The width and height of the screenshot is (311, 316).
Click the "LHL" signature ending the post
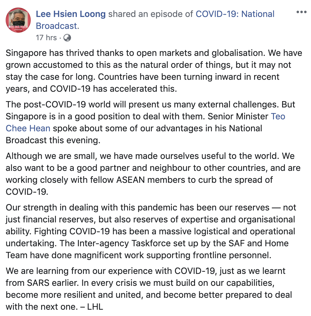tap(95, 307)
